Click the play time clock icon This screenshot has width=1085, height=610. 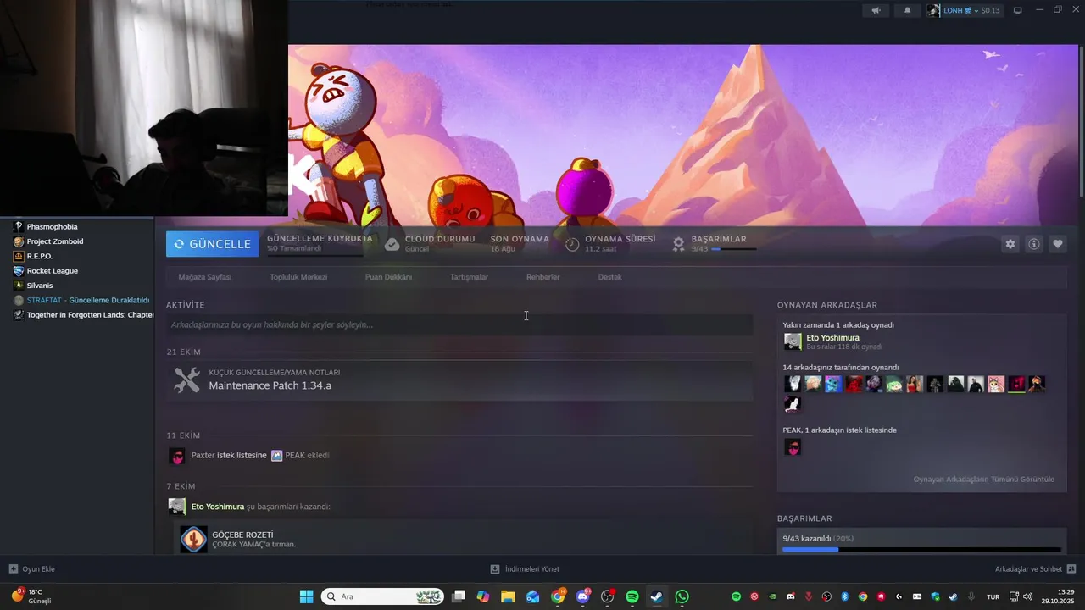tap(572, 244)
